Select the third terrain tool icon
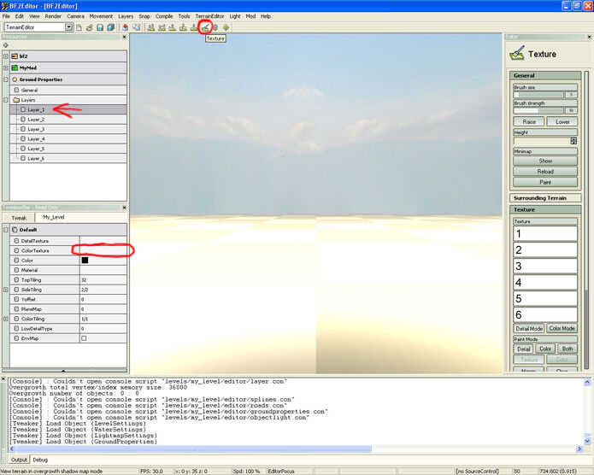This screenshot has width=594, height=475. (x=173, y=27)
